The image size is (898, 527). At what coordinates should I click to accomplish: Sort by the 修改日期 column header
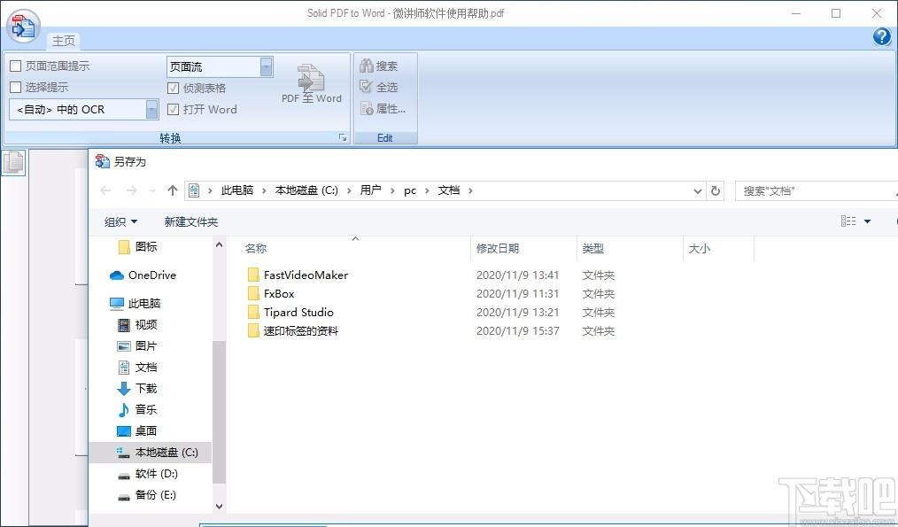tap(498, 249)
